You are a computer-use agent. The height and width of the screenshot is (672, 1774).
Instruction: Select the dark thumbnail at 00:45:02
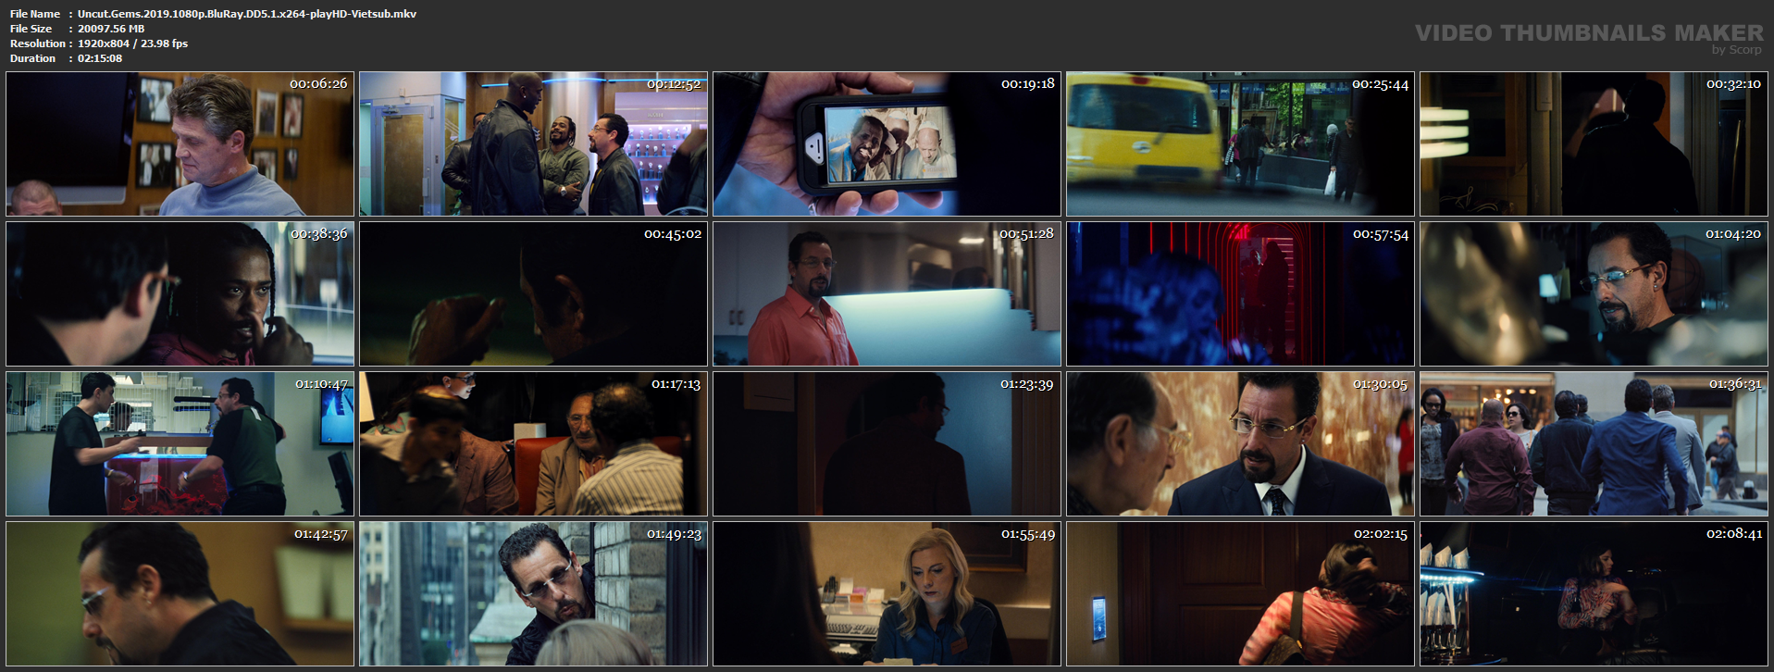pyautogui.click(x=534, y=294)
